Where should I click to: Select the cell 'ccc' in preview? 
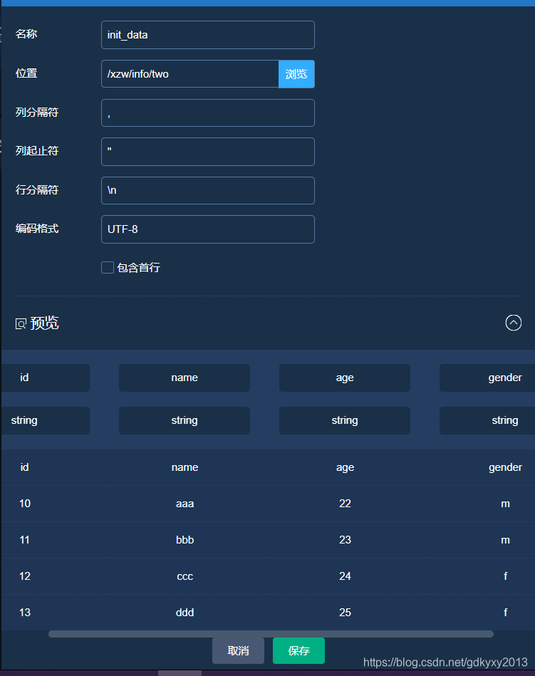point(185,576)
